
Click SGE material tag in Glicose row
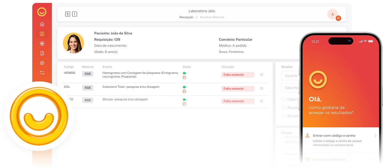tap(88, 100)
